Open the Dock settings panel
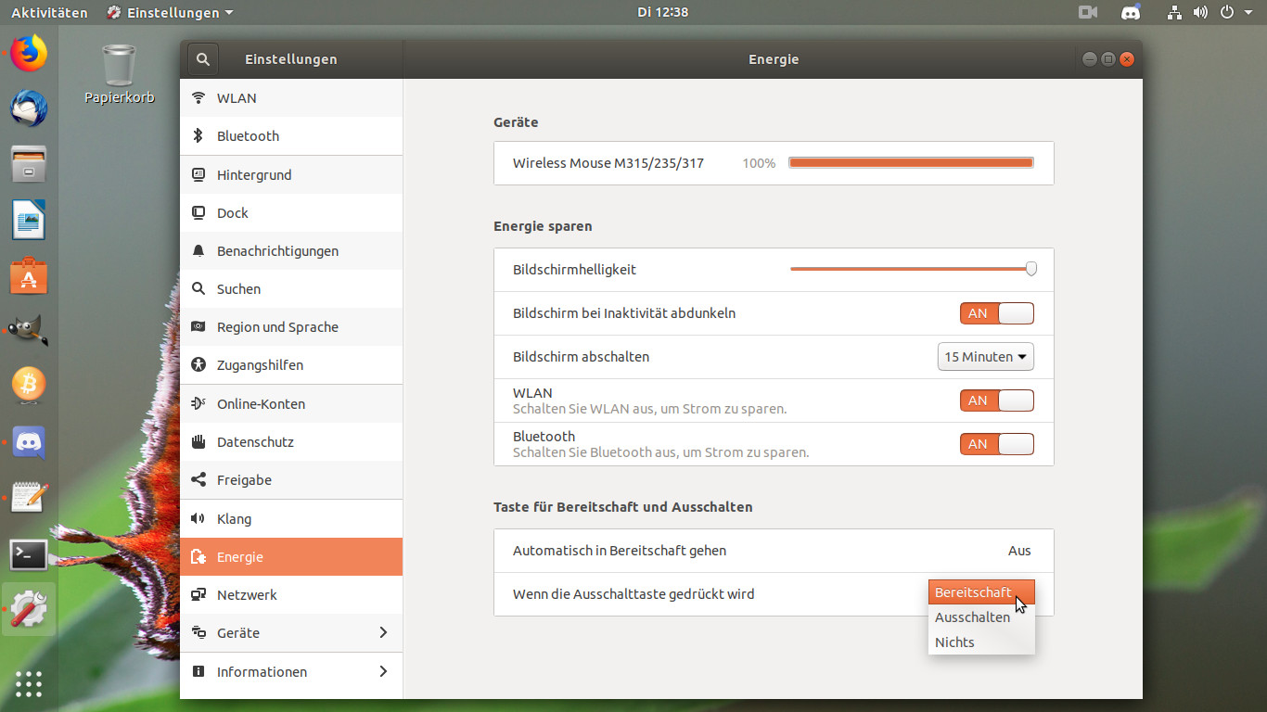 [291, 213]
